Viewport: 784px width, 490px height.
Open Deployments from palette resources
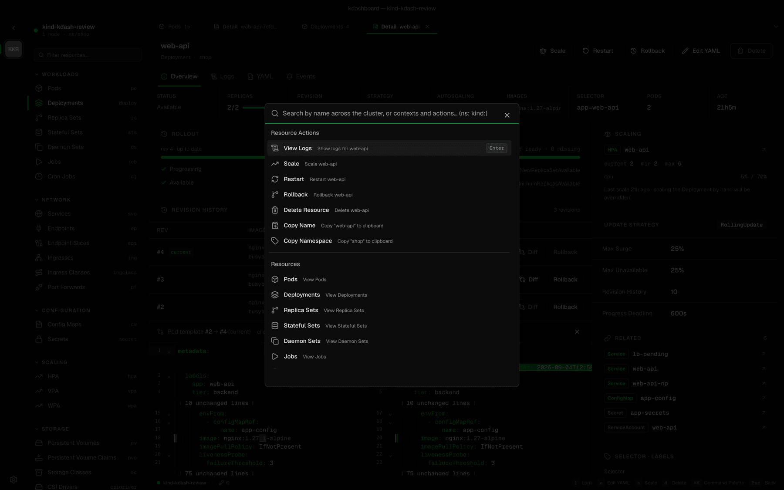pos(389,295)
